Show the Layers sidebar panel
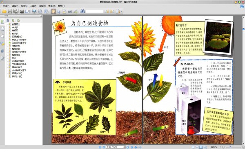 (x=2, y=36)
